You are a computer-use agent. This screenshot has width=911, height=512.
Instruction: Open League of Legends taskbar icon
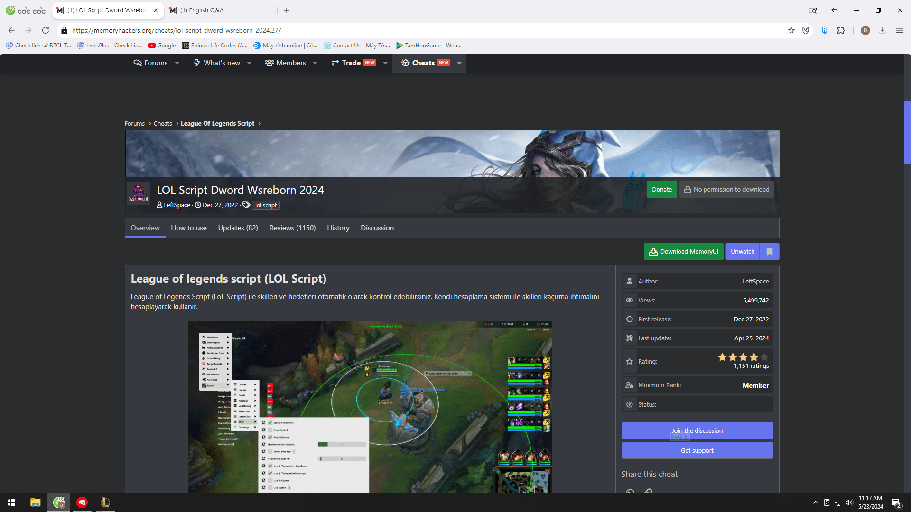click(x=105, y=503)
